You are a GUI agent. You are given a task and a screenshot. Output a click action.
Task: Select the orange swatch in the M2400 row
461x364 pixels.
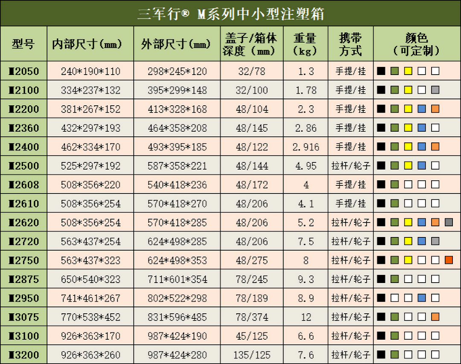pyautogui.click(x=435, y=147)
